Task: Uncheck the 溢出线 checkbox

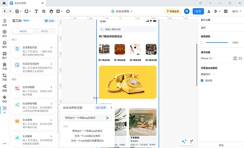Action: point(202,81)
